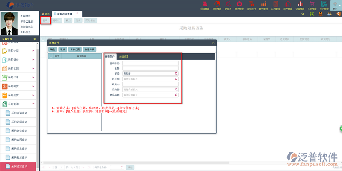Open the 供应商 module icon
This screenshot has height=171, width=342.
coord(228,6)
